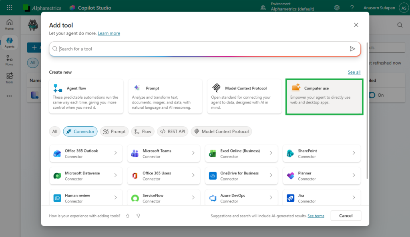410x237 pixels.
Task: Click the dialog vertical scrollbar
Action: click(367, 111)
